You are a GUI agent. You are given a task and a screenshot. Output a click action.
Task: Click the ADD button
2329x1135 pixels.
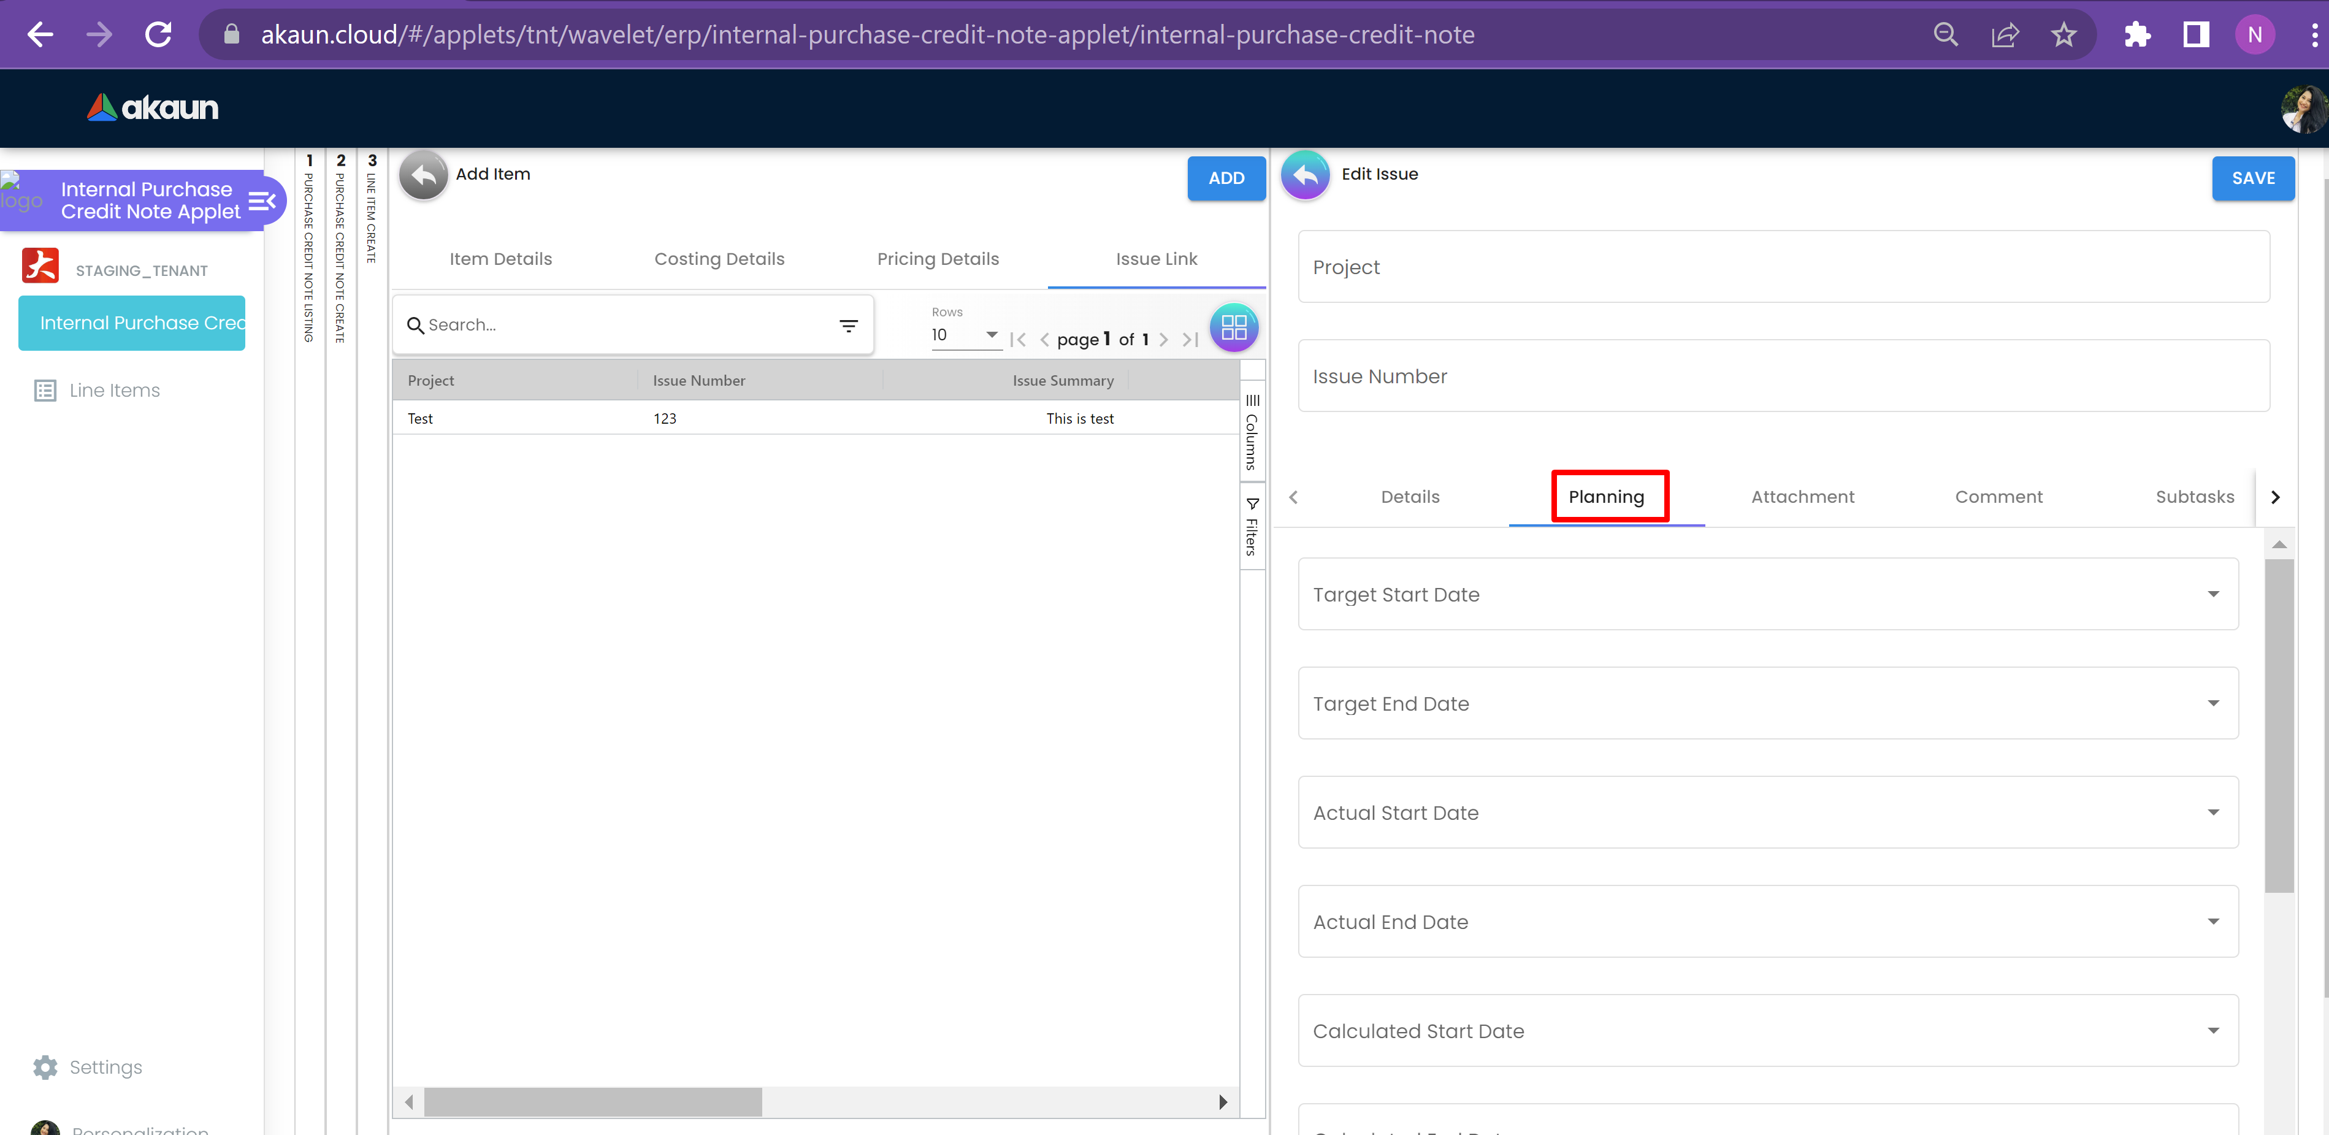pyautogui.click(x=1225, y=178)
